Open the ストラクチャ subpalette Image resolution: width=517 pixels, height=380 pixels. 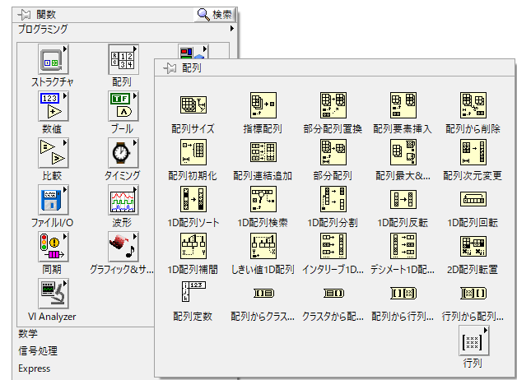(x=52, y=60)
